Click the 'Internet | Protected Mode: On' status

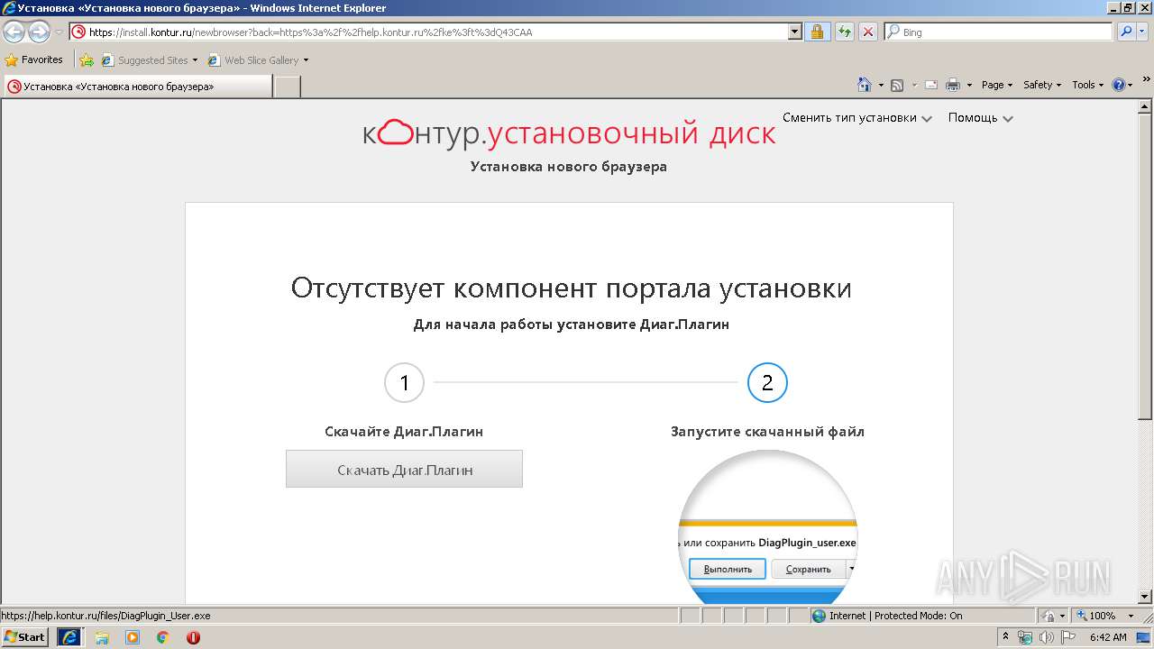coord(888,616)
